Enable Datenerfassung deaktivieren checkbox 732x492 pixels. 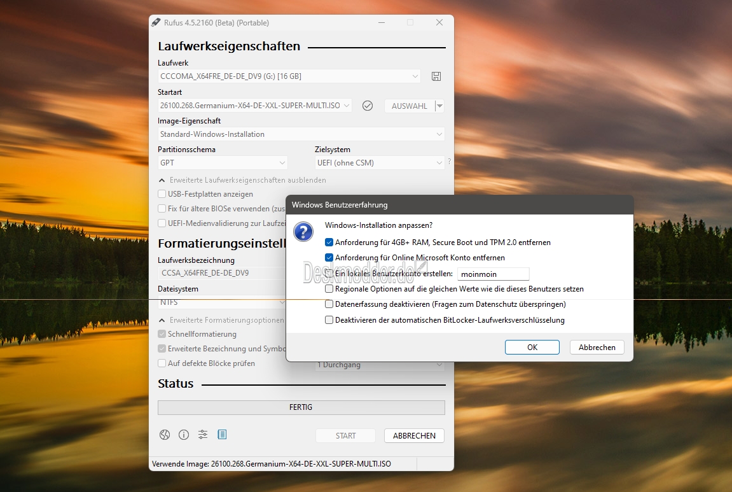click(x=329, y=304)
